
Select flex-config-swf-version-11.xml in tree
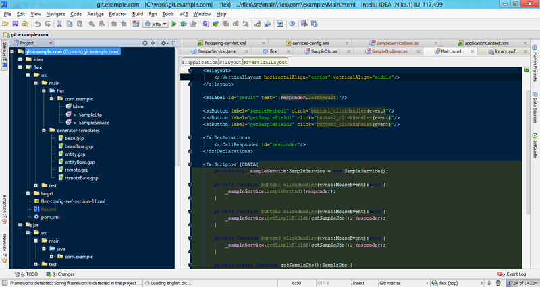(x=73, y=201)
